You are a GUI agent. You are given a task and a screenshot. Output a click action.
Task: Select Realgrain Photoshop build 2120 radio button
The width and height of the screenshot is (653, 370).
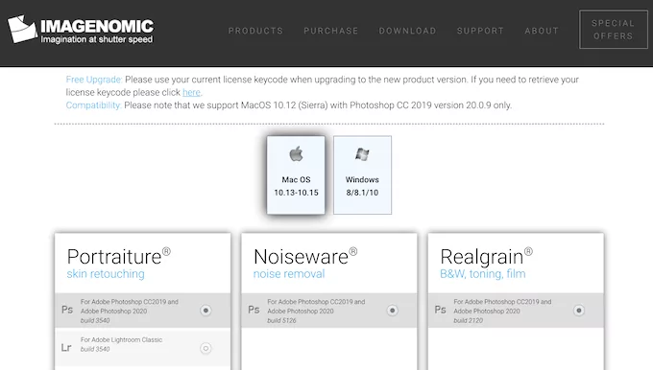(x=579, y=311)
